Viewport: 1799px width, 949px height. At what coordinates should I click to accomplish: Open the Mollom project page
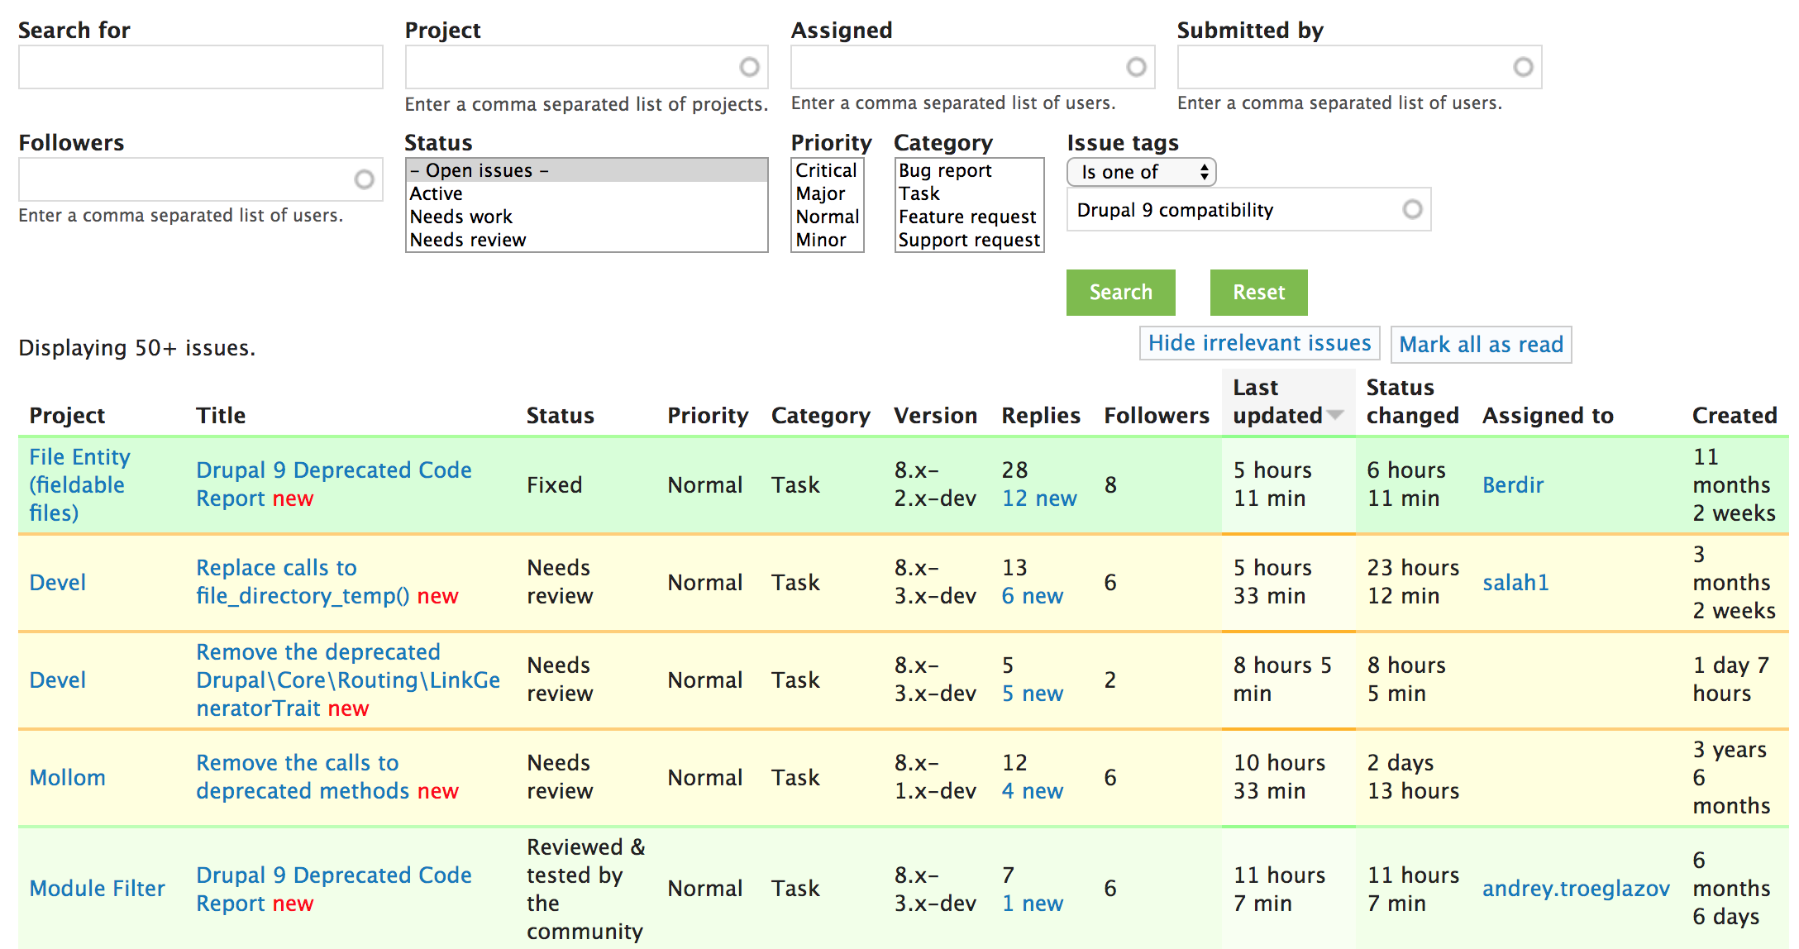point(67,777)
